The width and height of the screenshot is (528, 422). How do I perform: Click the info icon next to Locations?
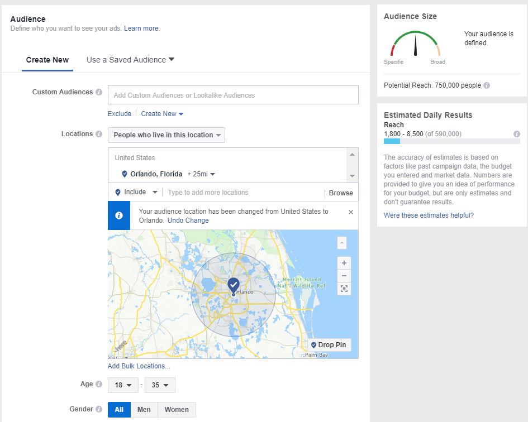pos(99,134)
